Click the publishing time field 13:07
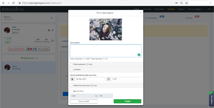Screen dimensions: 214x108 [126, 79]
